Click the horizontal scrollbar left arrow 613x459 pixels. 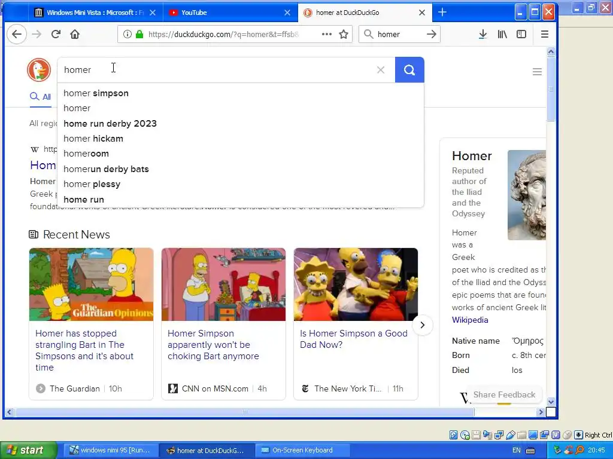click(x=9, y=412)
